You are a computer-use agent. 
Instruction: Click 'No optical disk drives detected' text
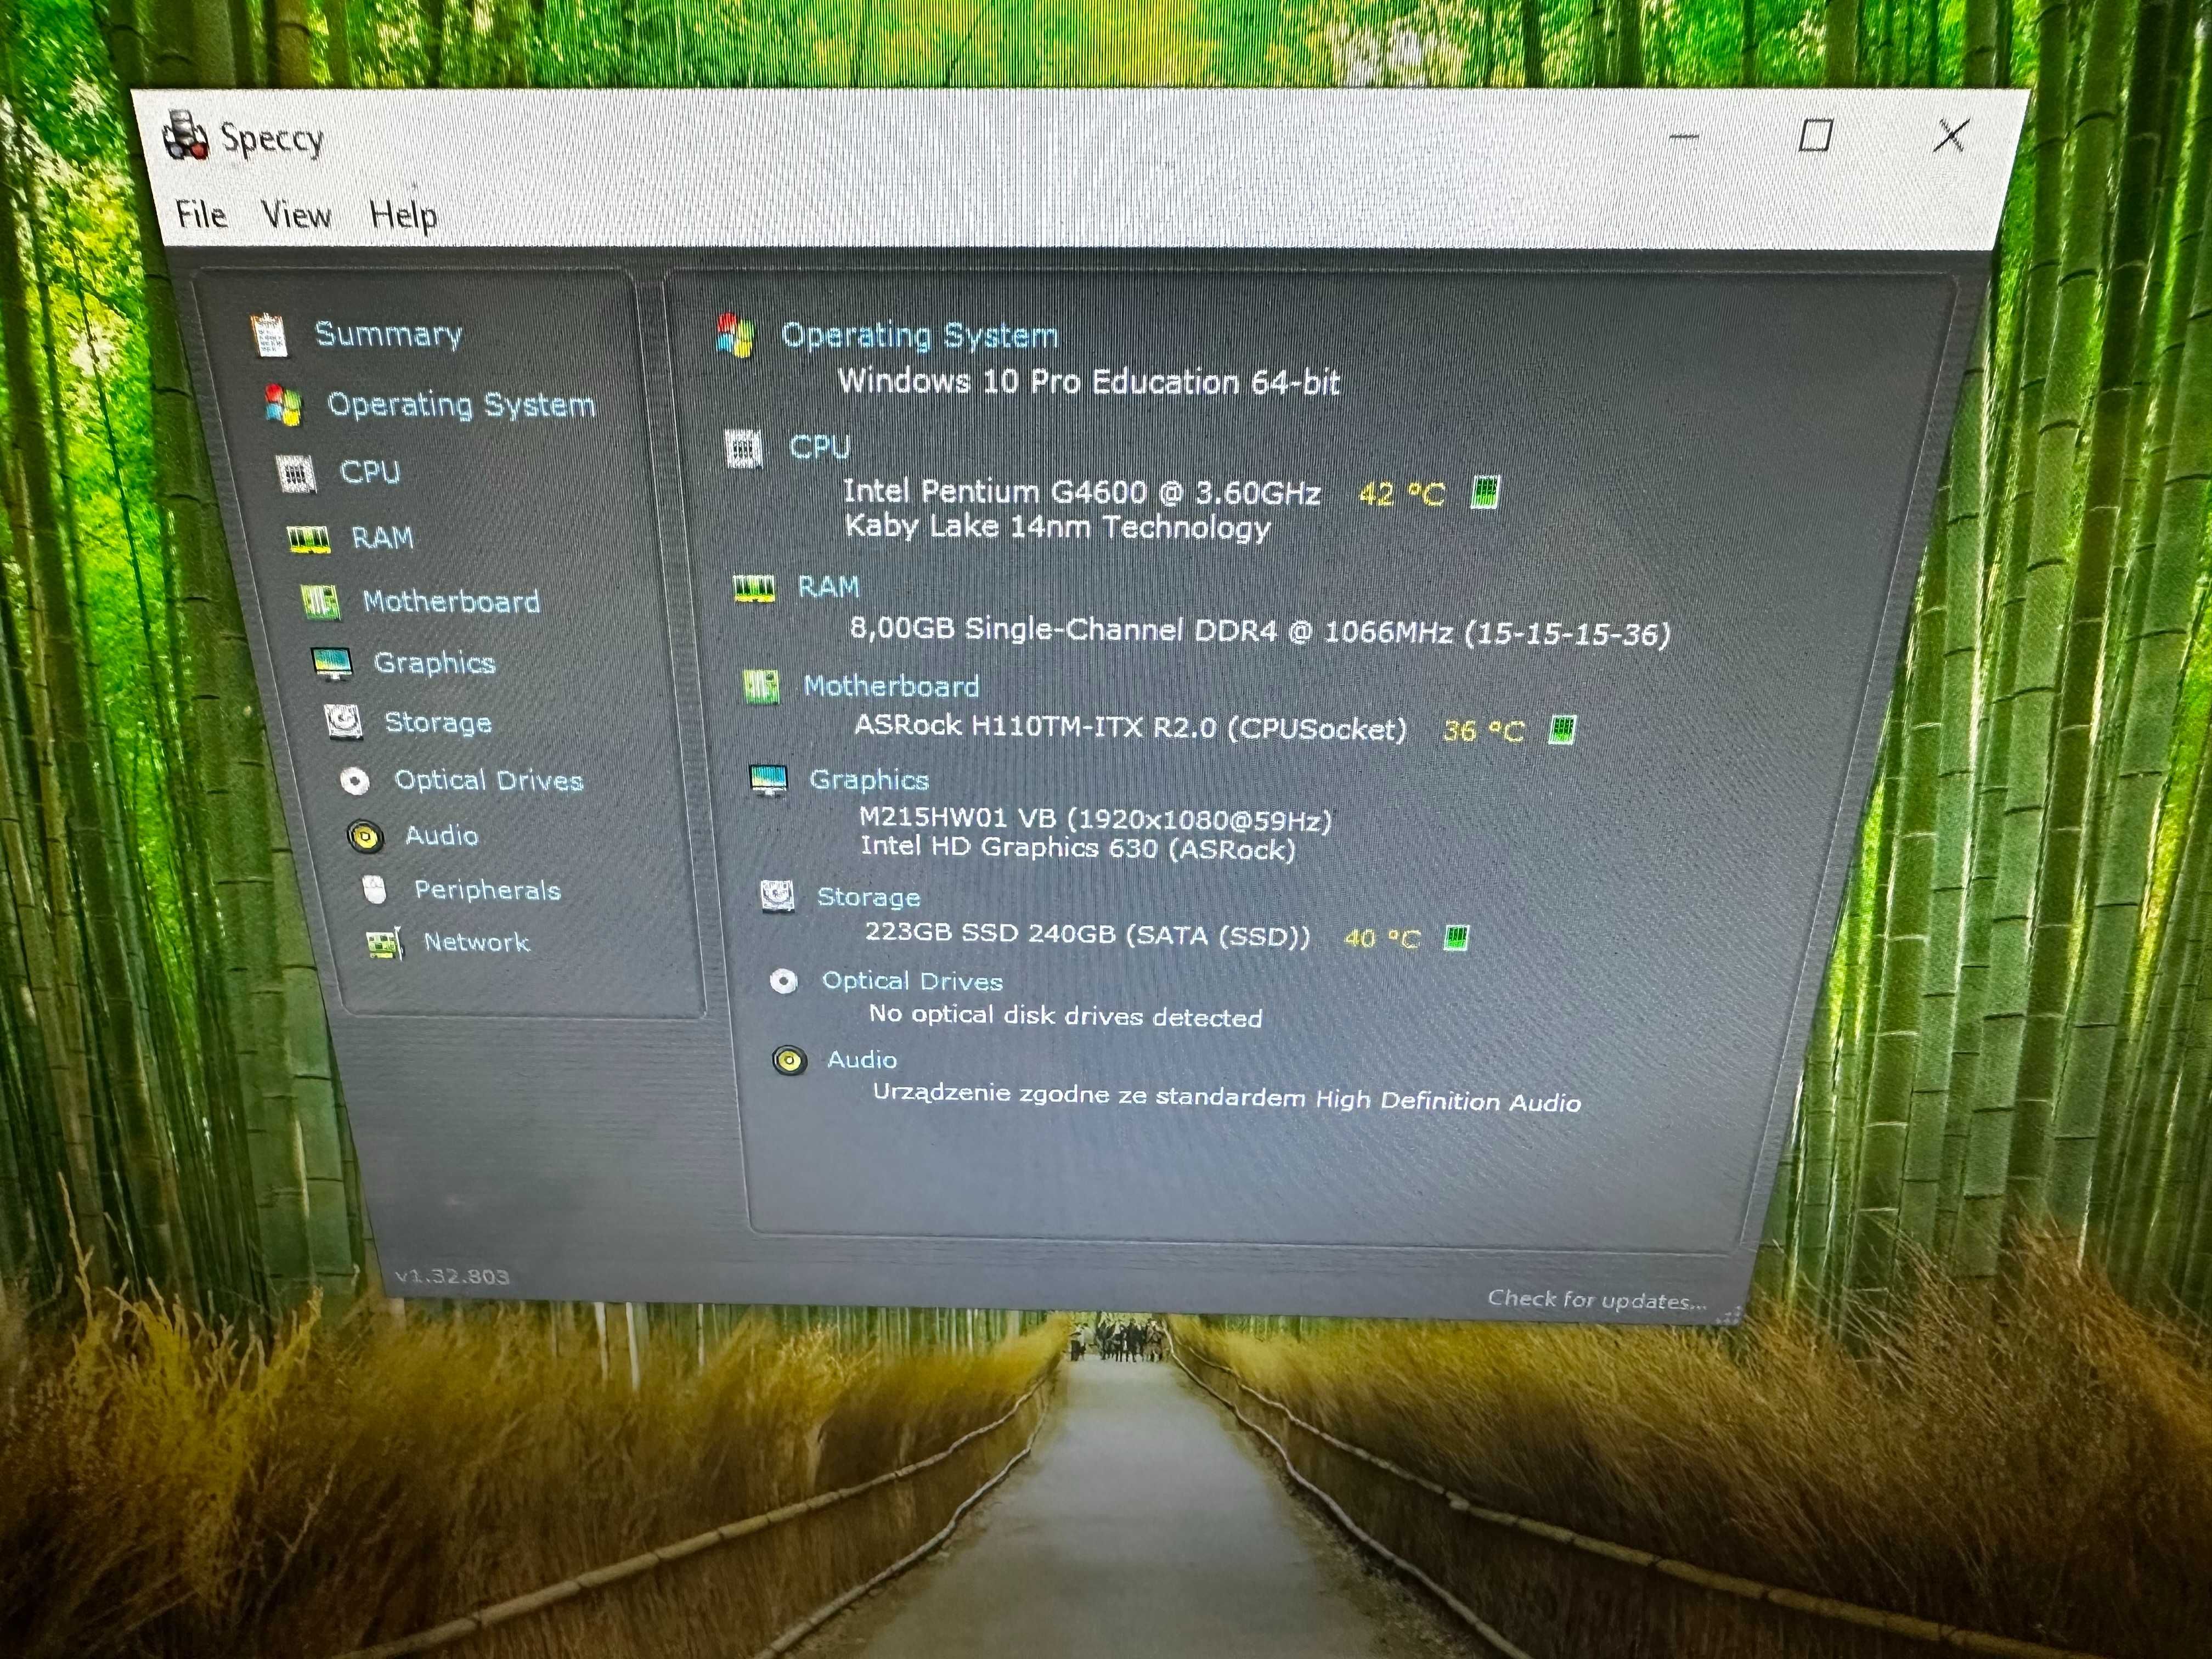1066,1016
